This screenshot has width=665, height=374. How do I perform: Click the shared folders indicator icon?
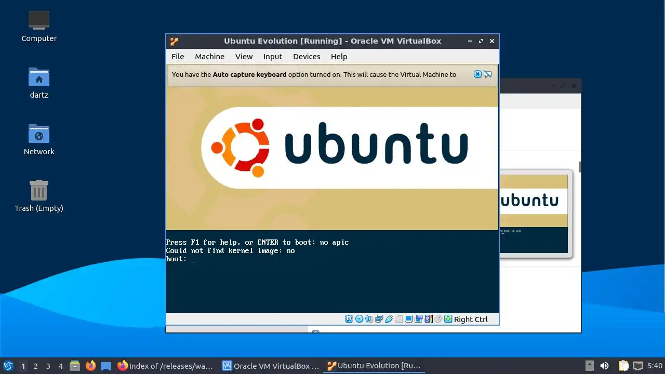click(399, 319)
